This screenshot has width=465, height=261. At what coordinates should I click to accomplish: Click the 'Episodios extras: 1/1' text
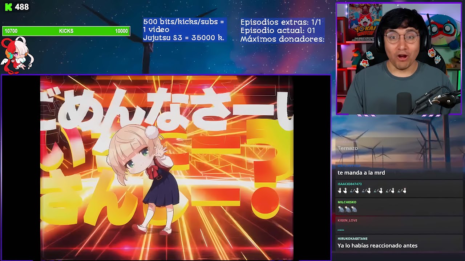[281, 22]
